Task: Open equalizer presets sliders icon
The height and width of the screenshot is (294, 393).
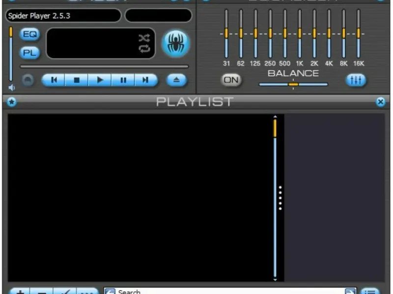Action: click(x=356, y=80)
